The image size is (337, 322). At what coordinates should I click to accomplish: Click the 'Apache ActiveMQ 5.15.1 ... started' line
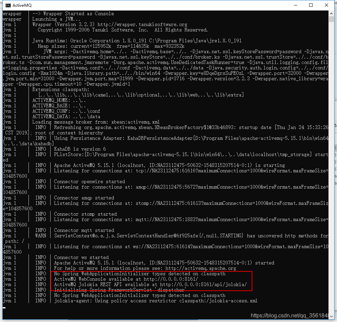click(x=164, y=263)
